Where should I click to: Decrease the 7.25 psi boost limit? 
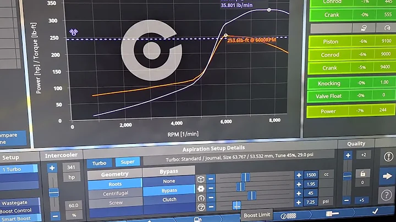tap(211, 207)
